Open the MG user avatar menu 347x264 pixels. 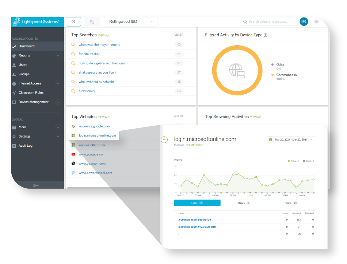304,21
